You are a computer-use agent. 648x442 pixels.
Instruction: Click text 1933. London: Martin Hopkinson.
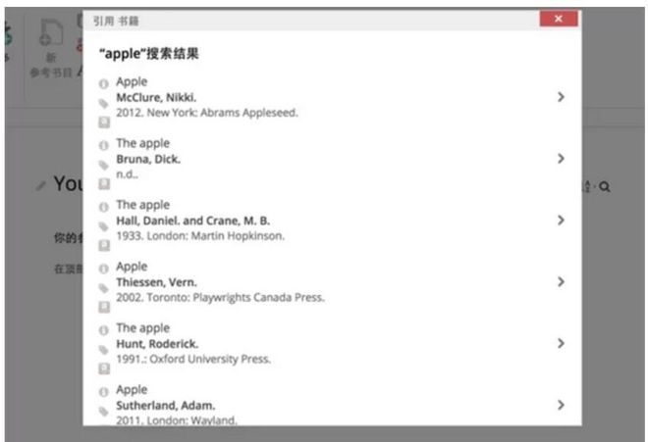pos(200,236)
